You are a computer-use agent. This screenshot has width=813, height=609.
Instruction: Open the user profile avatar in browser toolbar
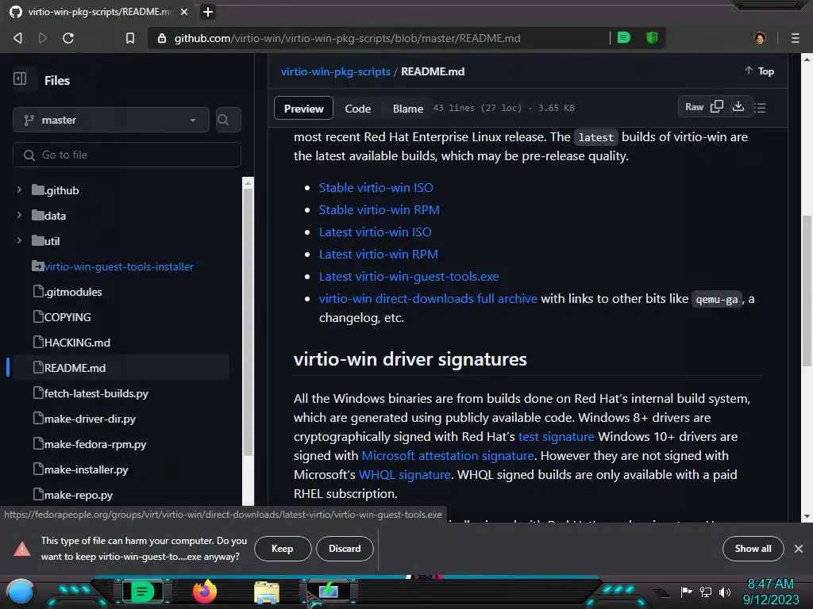point(760,38)
